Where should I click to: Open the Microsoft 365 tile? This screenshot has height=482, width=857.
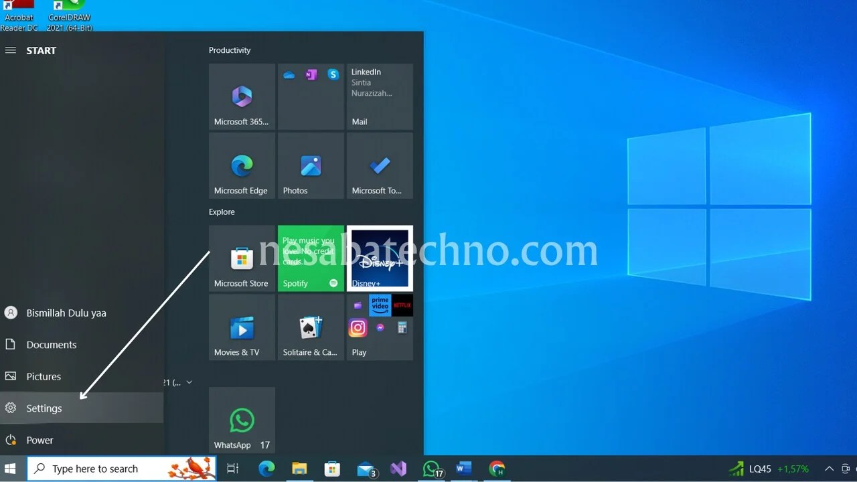pyautogui.click(x=242, y=96)
